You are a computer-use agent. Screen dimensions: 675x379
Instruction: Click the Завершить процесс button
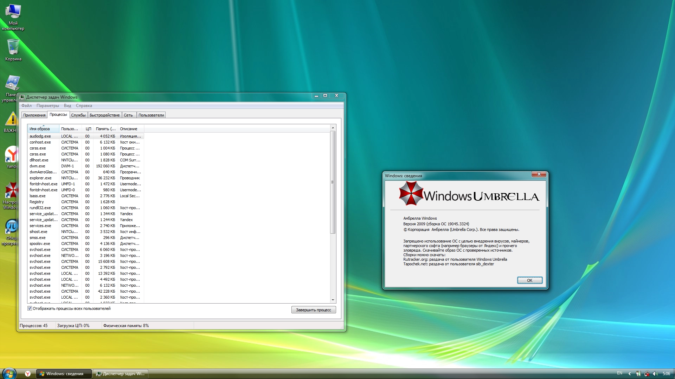pyautogui.click(x=313, y=310)
